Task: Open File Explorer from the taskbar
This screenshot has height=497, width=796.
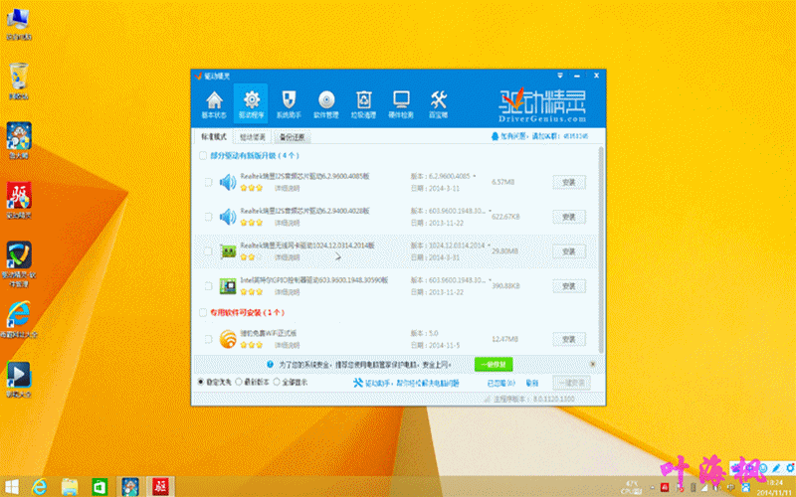Action: pyautogui.click(x=70, y=487)
